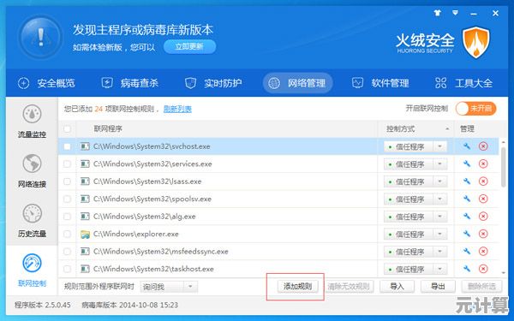Check the spoolsv.exe row checkbox
This screenshot has width=514, height=321.
[67, 199]
